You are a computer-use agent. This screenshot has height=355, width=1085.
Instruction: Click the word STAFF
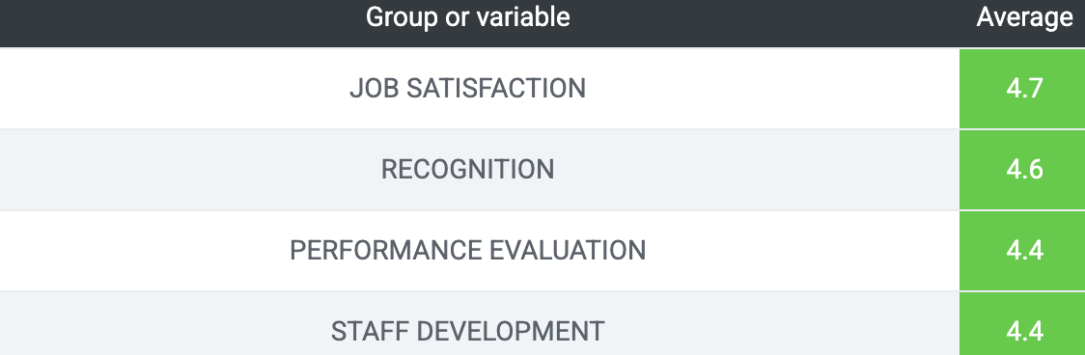click(372, 332)
